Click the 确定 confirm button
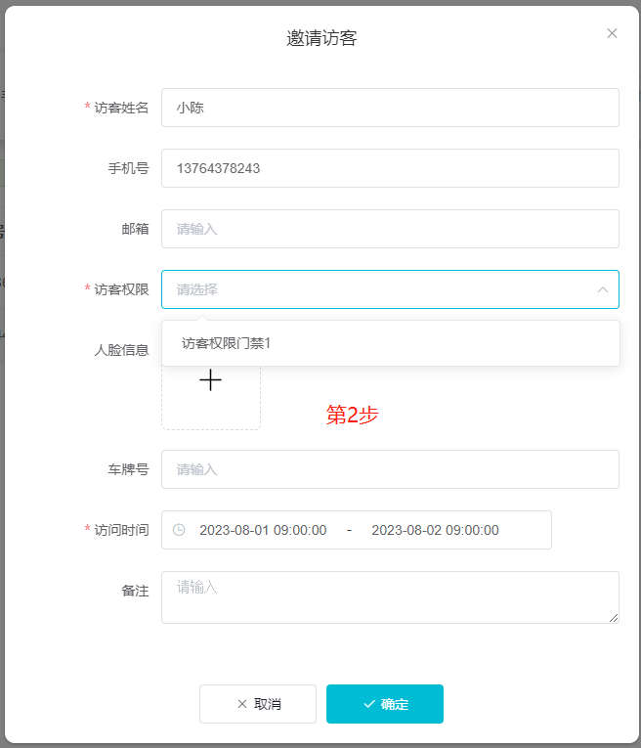641x748 pixels. pos(385,704)
